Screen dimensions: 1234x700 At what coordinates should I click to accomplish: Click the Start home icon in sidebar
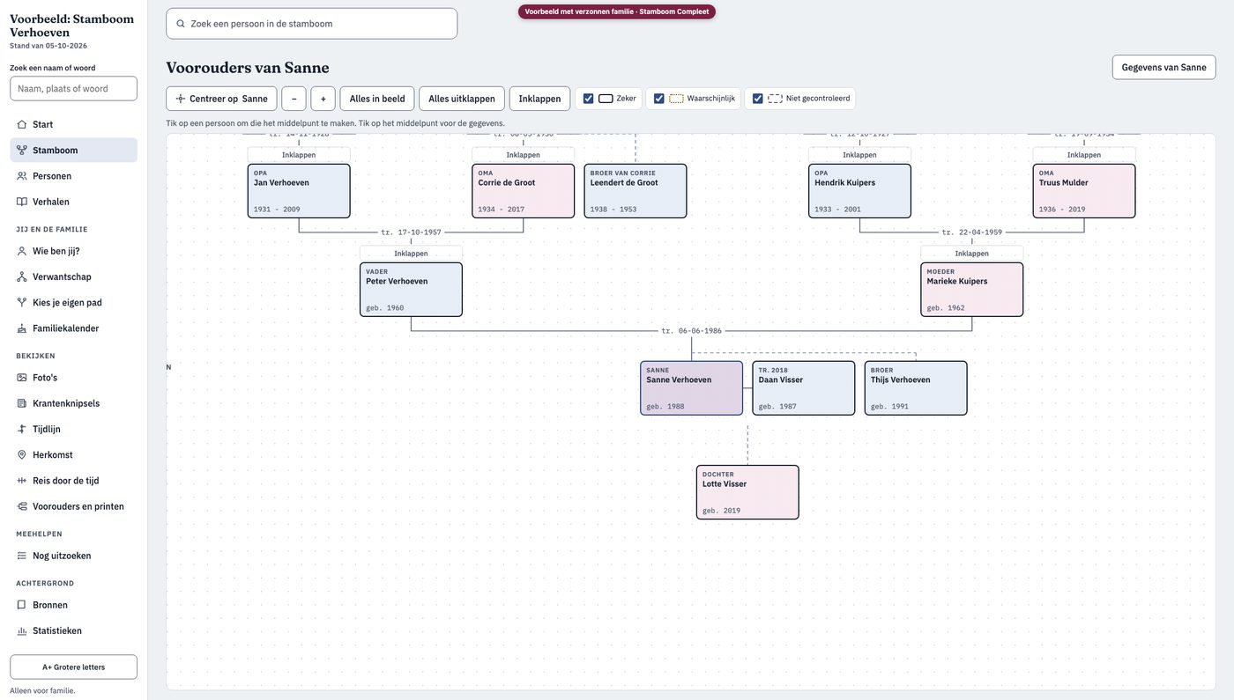tap(22, 124)
